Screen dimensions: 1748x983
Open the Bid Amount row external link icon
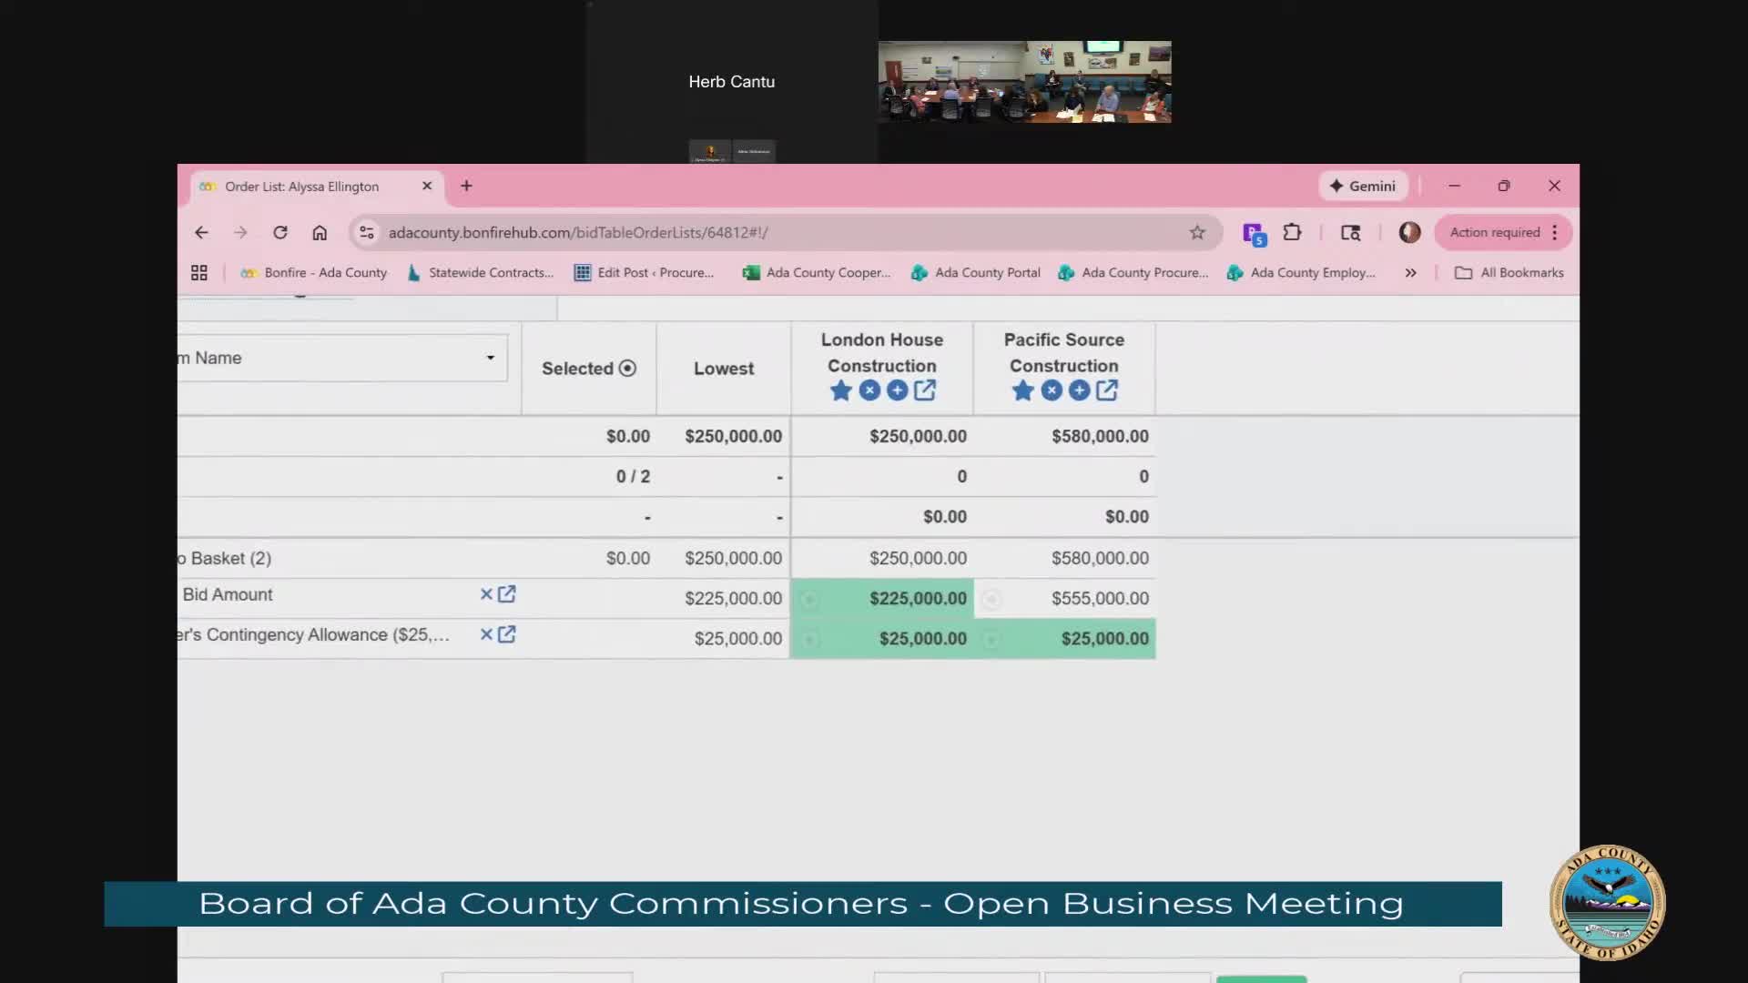pyautogui.click(x=507, y=594)
